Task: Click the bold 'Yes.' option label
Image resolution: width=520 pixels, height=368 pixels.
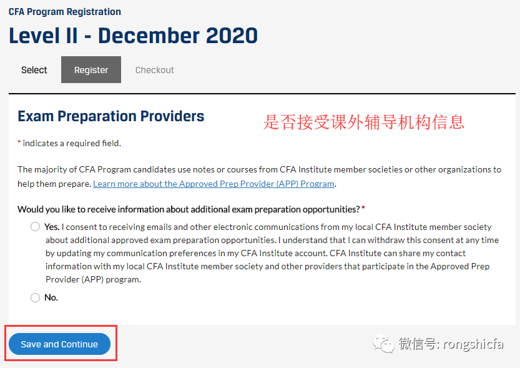Action: pos(52,227)
